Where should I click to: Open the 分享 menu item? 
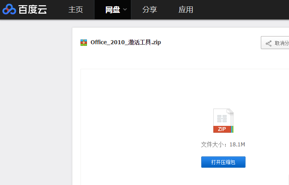(x=150, y=10)
